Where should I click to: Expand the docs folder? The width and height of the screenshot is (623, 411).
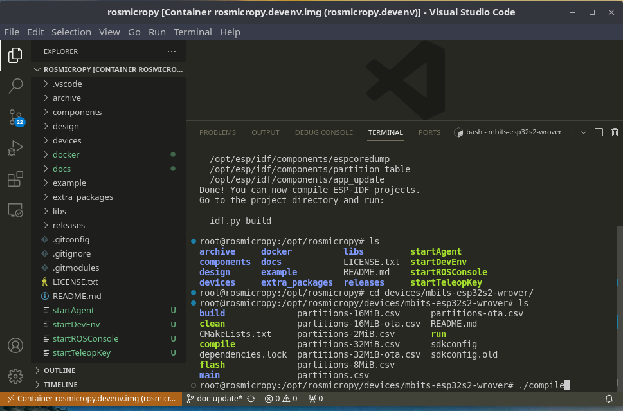click(109, 169)
